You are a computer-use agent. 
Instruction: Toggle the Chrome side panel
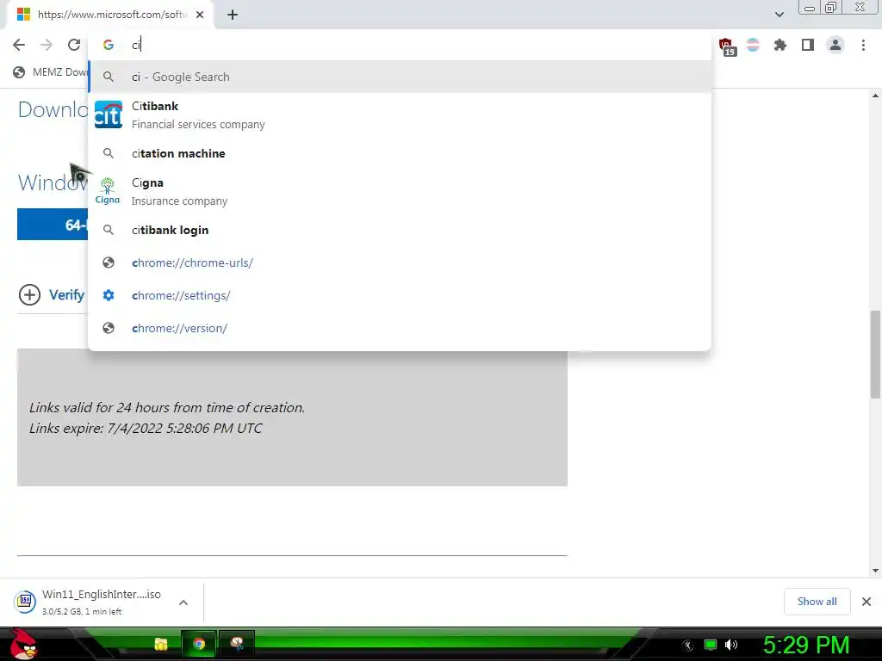[808, 45]
